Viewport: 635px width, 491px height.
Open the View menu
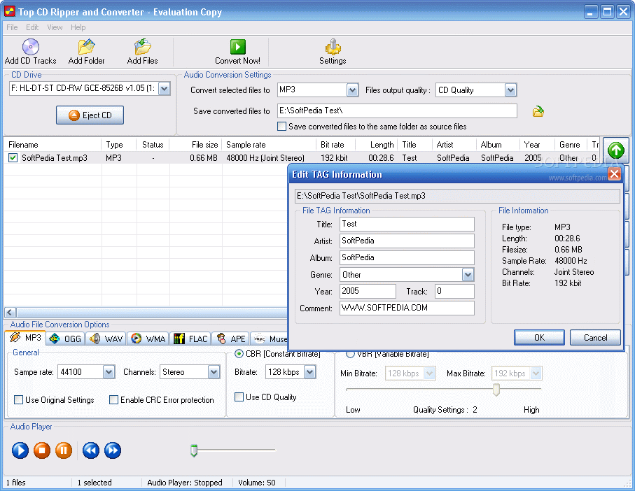55,27
